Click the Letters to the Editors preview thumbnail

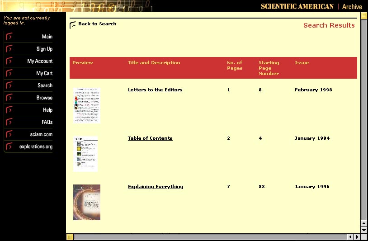(87, 105)
